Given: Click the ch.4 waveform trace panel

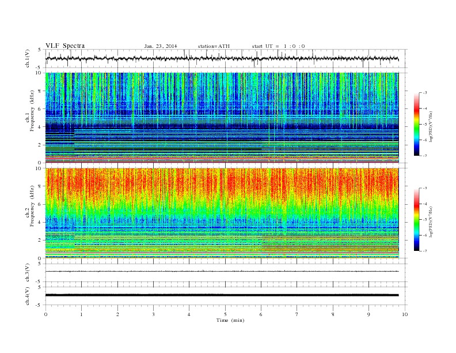Looking at the screenshot, I should coord(226,296).
